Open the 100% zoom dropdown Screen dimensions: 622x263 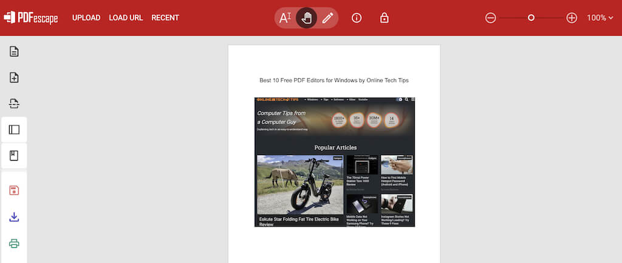point(600,18)
